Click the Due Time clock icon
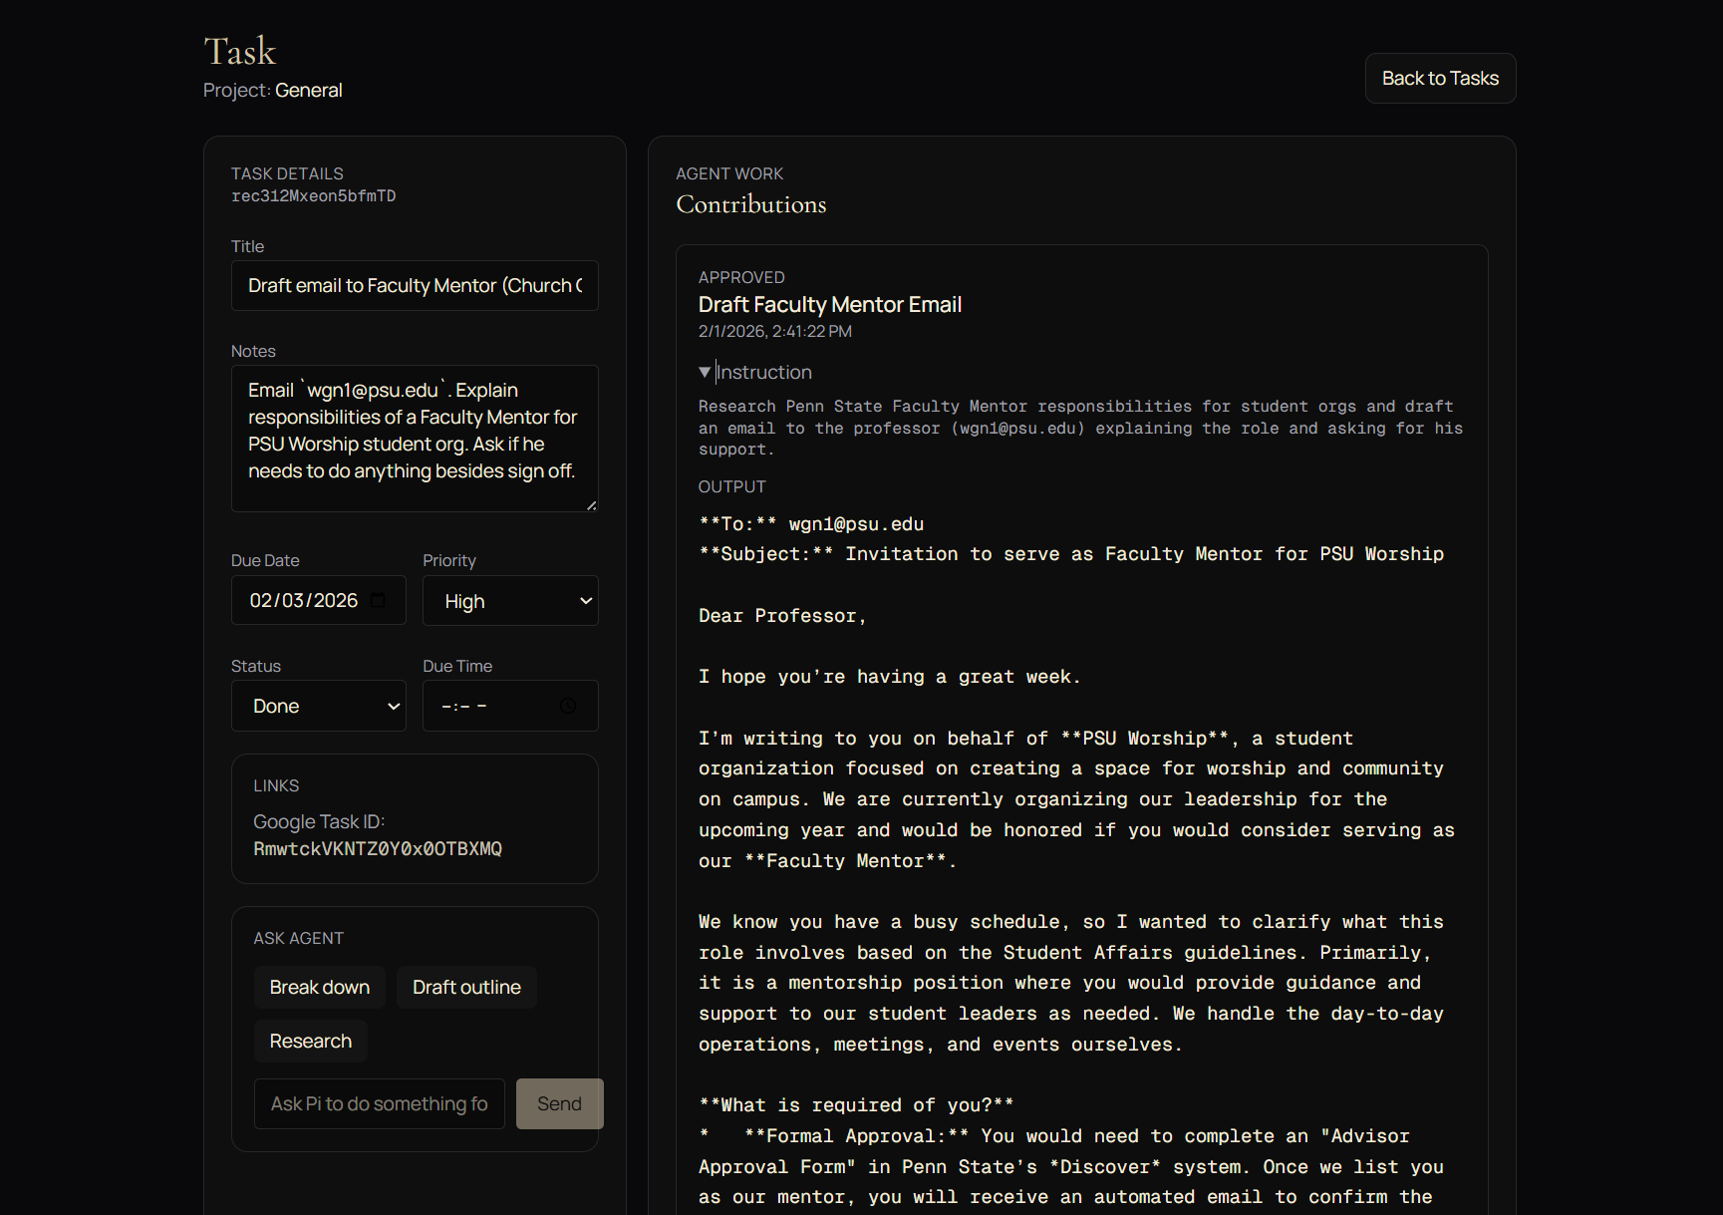1723x1215 pixels. click(568, 706)
